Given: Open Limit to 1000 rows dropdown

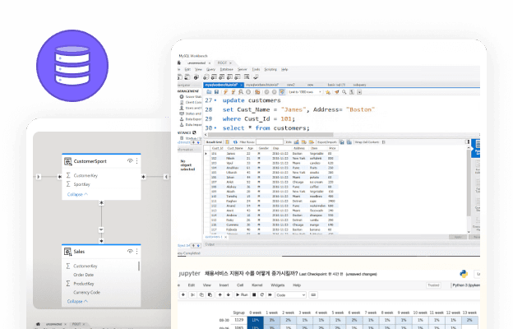Looking at the screenshot, I should coord(305,92).
